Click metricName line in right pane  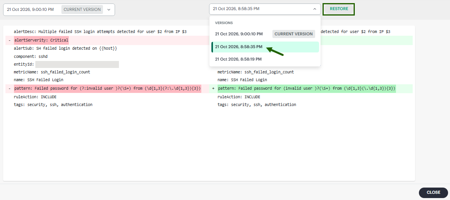click(255, 72)
